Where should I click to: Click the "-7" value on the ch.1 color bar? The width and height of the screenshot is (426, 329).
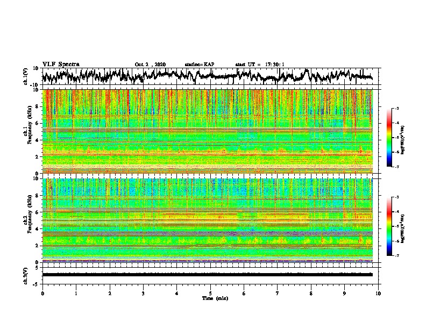[396, 167]
